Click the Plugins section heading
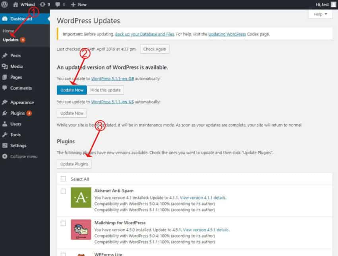The width and height of the screenshot is (338, 256). point(66,142)
